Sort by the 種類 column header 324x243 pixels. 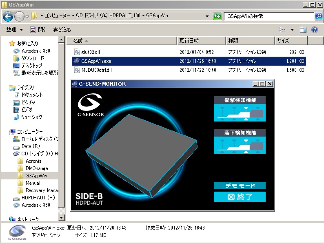[251, 41]
